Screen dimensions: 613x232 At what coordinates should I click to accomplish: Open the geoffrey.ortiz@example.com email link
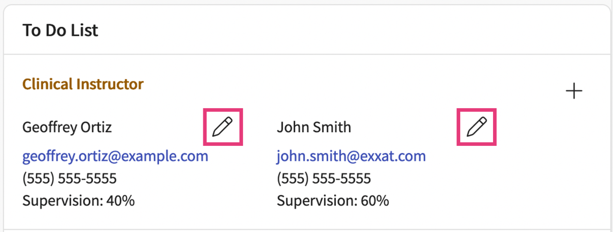115,156
